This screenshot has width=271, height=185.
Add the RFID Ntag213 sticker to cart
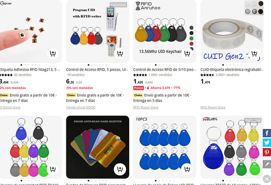53,53
